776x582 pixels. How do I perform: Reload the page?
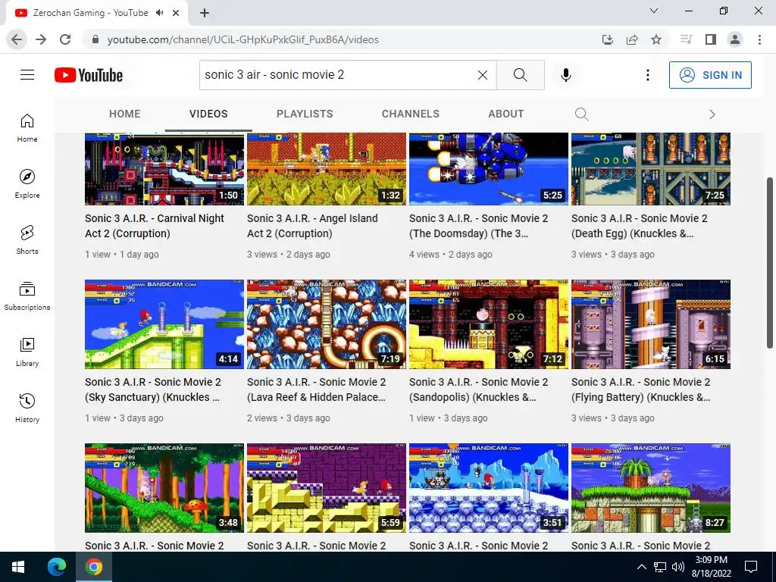coord(65,39)
